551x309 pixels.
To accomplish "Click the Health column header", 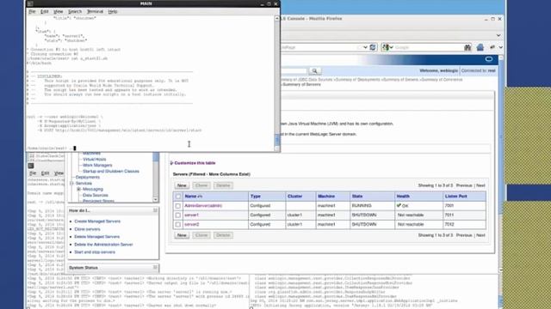I will click(403, 197).
